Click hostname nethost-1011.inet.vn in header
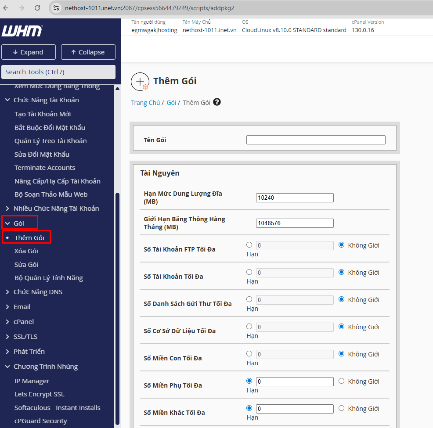Viewport: 433px width, 428px height. 209,30
